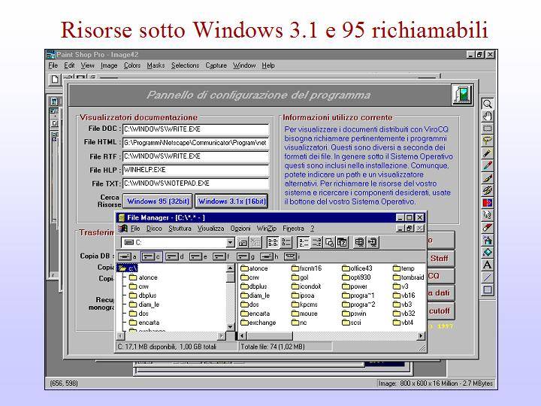Viewport: 541px width, 406px height.
Task: Open File Manager WinZip menu
Action: 266,229
